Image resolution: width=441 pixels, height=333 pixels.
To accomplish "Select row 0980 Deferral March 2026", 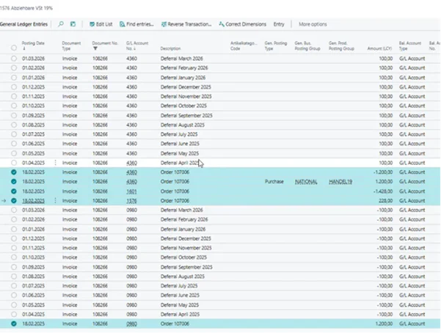I will pyautogui.click(x=14, y=210).
